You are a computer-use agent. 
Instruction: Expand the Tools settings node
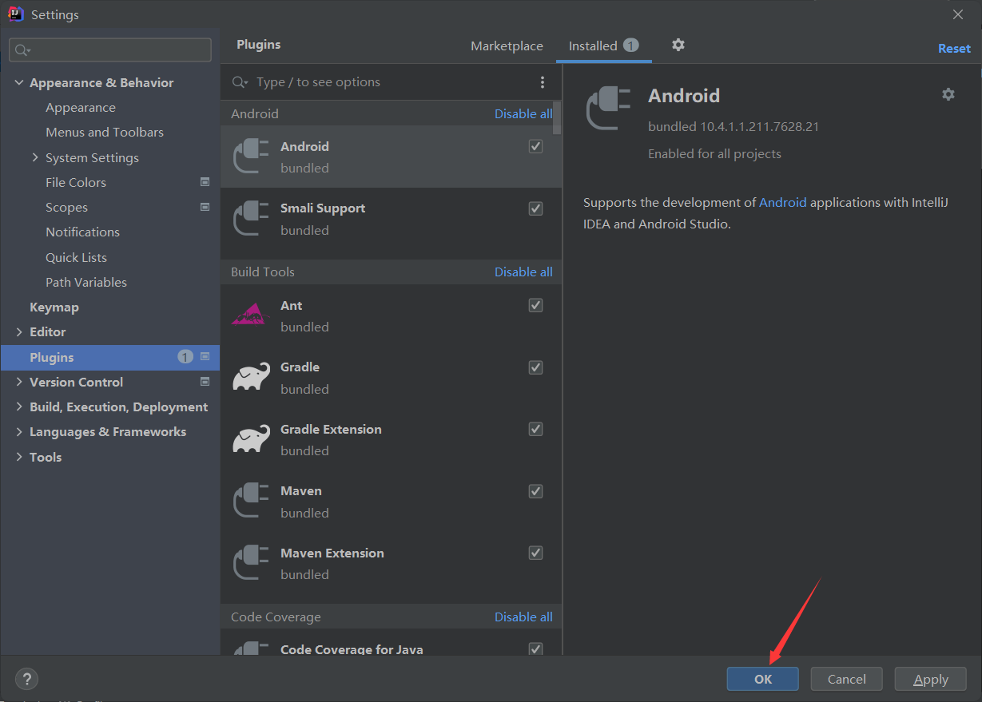[x=19, y=457]
